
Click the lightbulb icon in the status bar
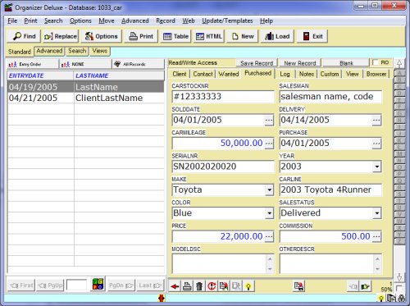tap(381, 299)
